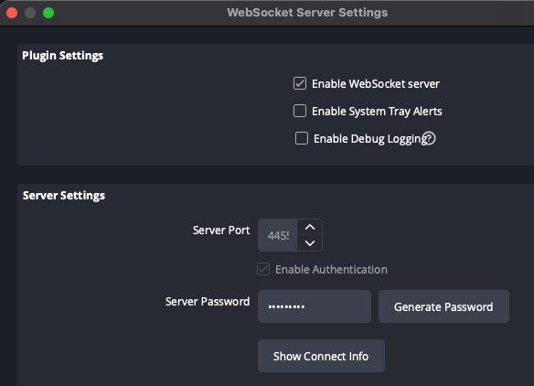Click the green zoom window button
Screen dimensions: 534x386
[48, 13]
